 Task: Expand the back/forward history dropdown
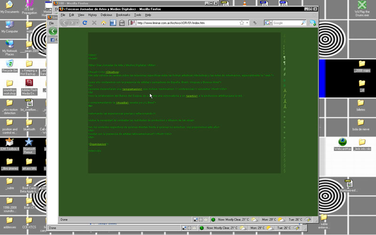coord(78,23)
